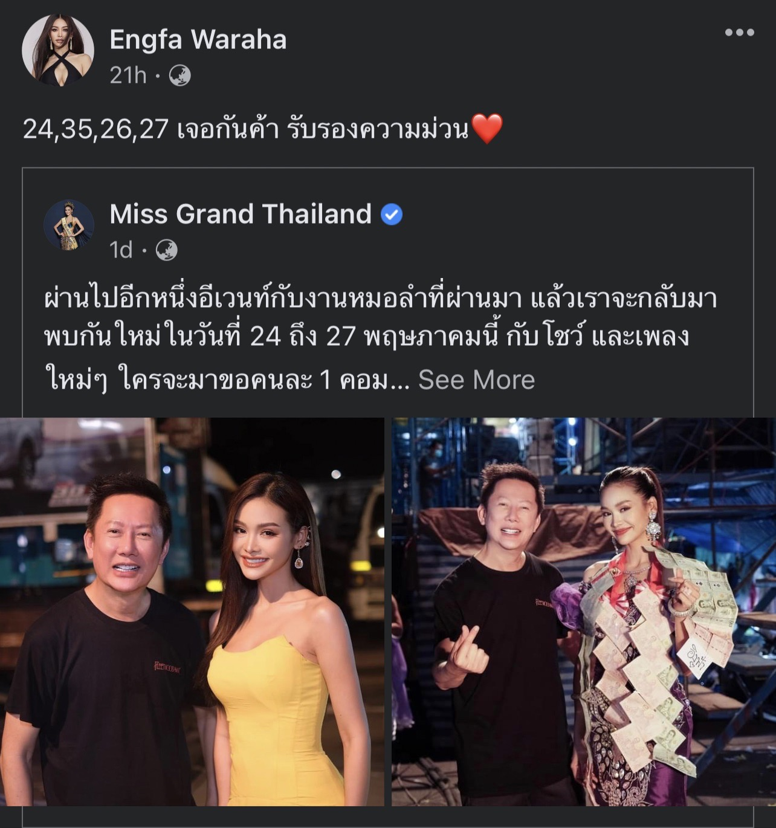Open the photo with yellow dress woman
Viewport: 776px width, 828px height.
(x=192, y=612)
